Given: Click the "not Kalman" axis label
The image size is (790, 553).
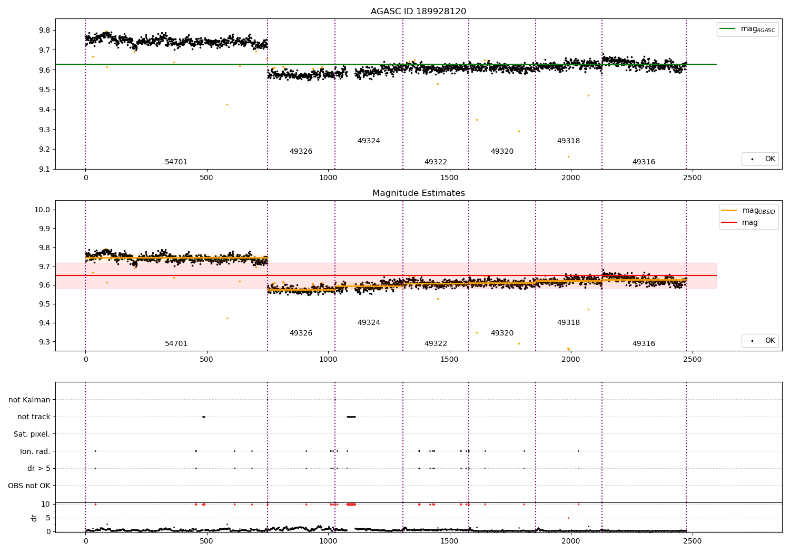Looking at the screenshot, I should [x=29, y=400].
